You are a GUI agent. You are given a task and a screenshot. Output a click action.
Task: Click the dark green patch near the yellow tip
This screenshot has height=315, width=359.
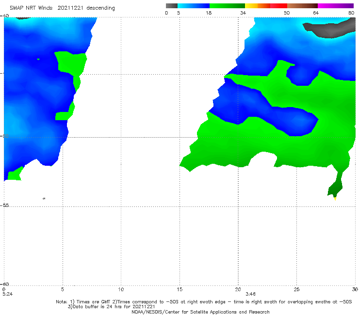335,188
